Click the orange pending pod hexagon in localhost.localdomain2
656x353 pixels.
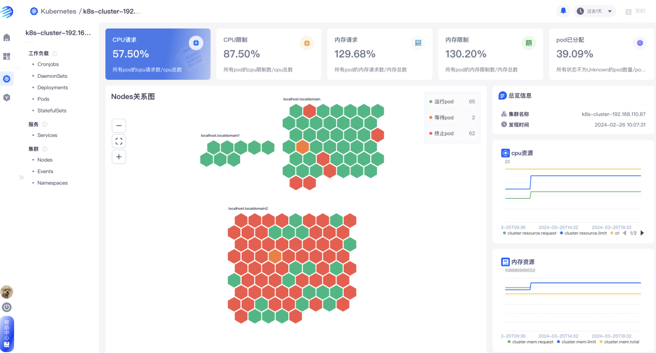(275, 256)
